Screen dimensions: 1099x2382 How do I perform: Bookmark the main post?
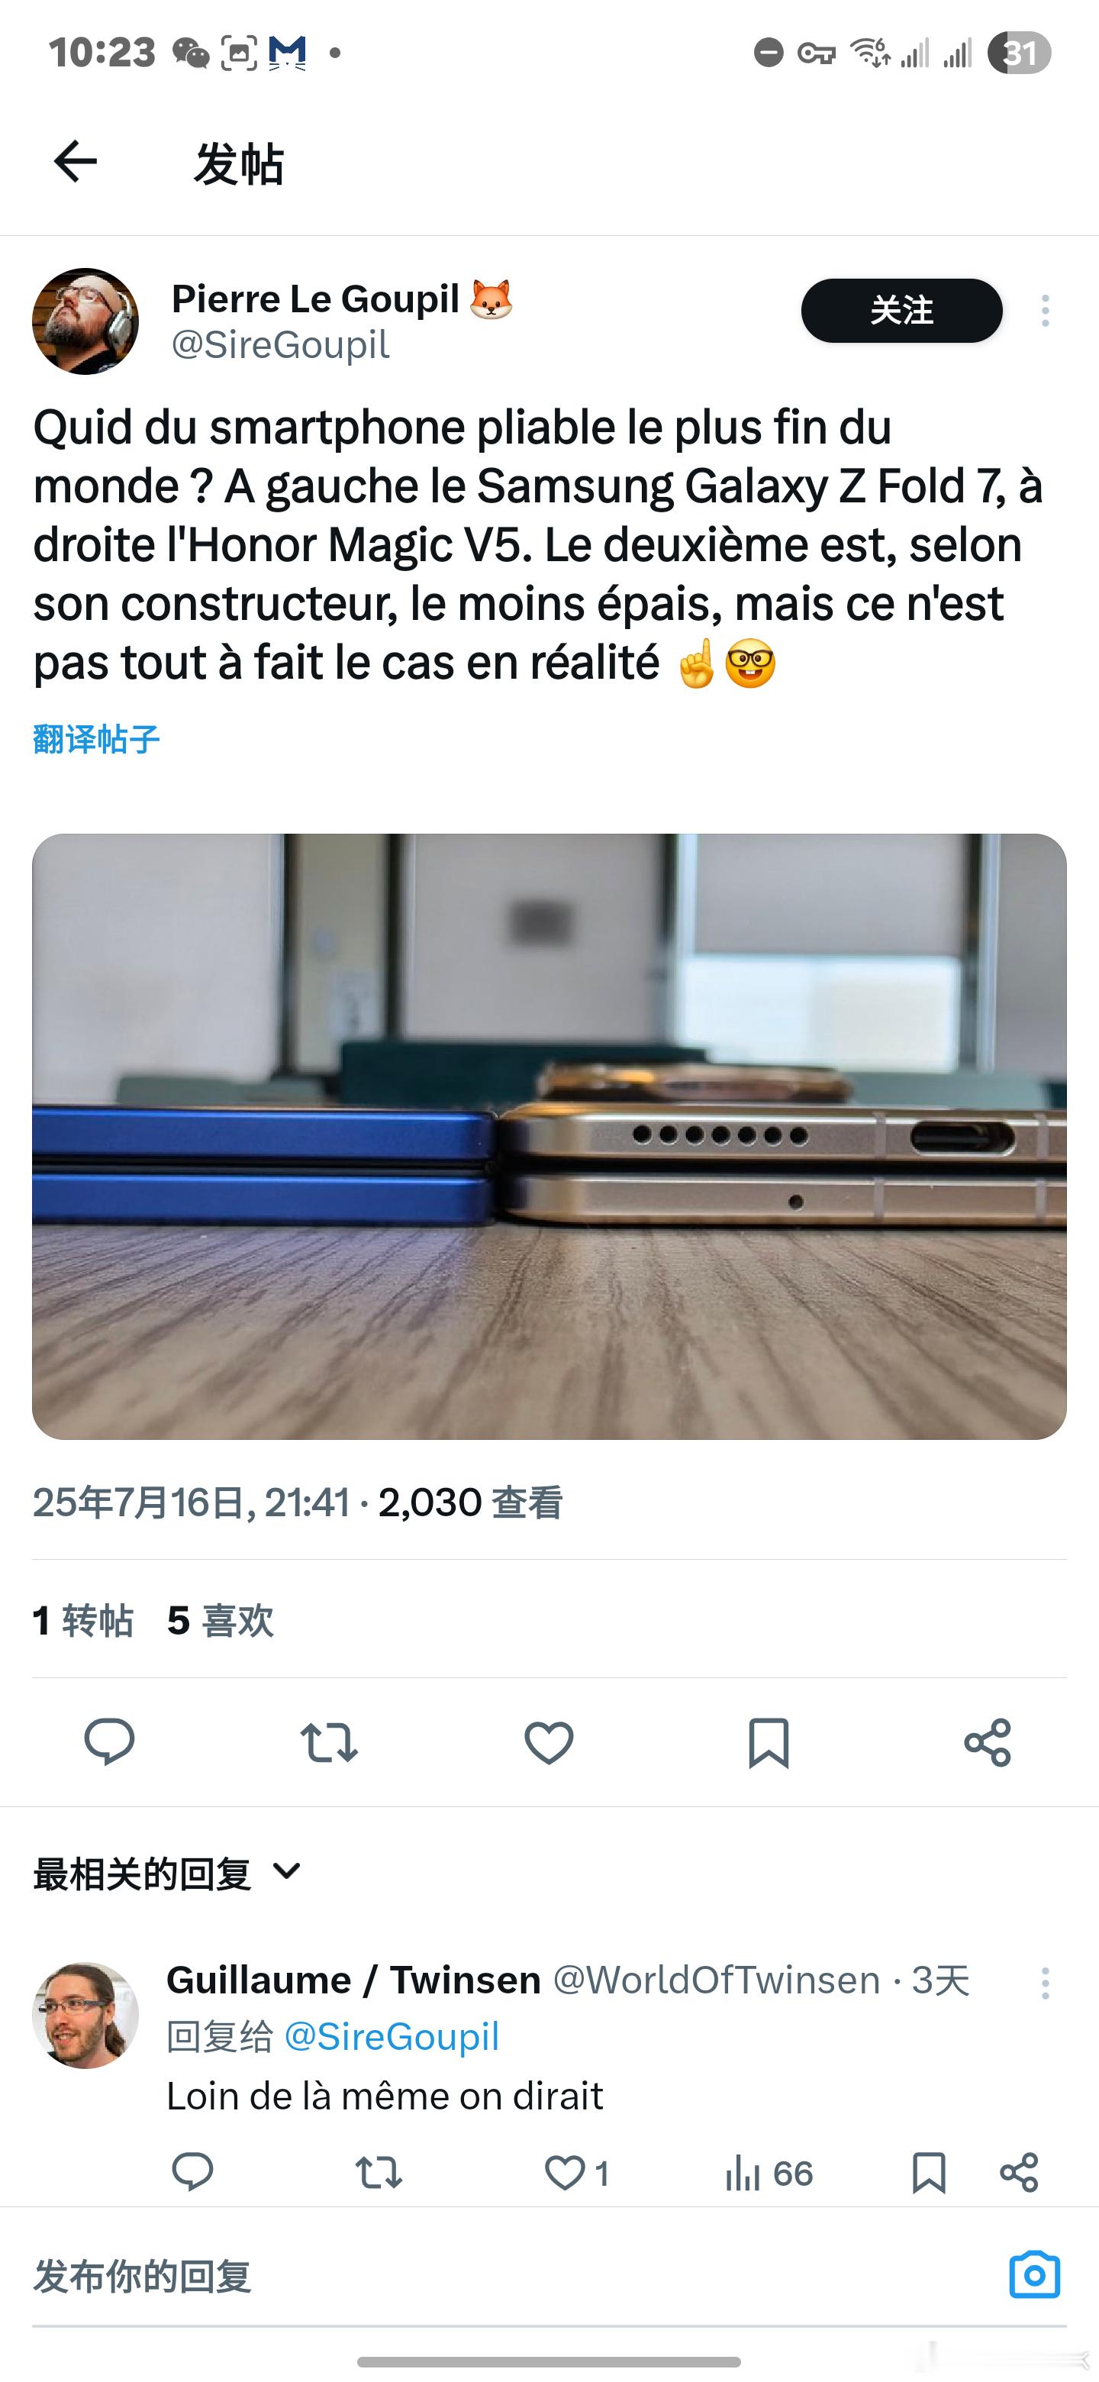pyautogui.click(x=768, y=1743)
